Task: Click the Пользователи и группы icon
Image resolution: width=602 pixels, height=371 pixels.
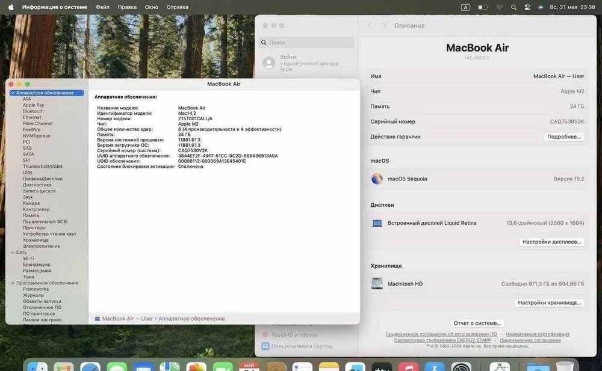Action: [x=265, y=346]
